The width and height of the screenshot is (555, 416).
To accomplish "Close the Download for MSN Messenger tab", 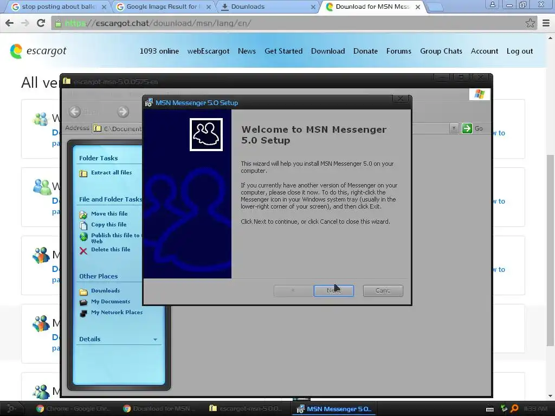I will tap(418, 7).
